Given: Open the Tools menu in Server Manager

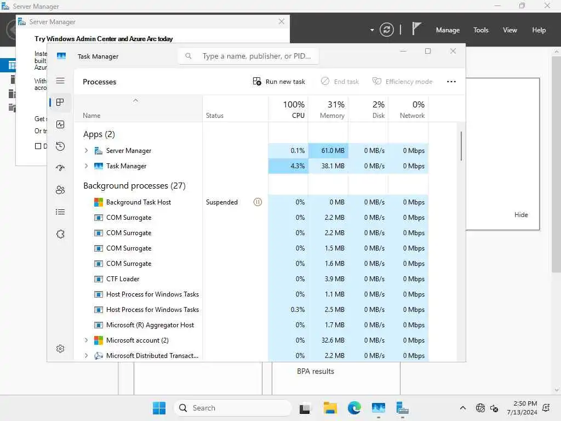Looking at the screenshot, I should coord(480,30).
